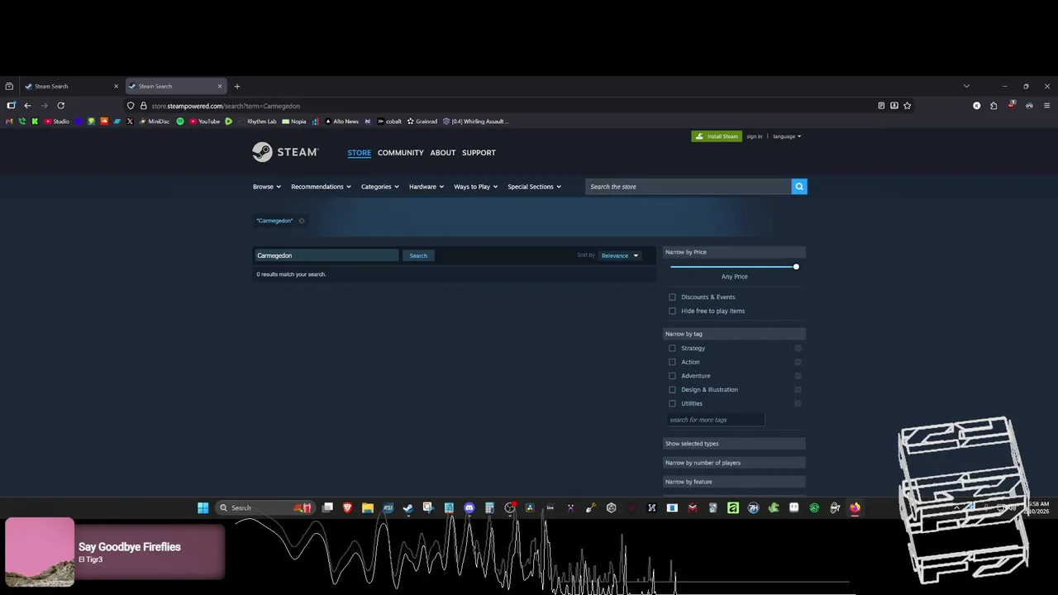Open the Sort by Relevance dropdown
This screenshot has height=595, width=1058.
coord(620,255)
